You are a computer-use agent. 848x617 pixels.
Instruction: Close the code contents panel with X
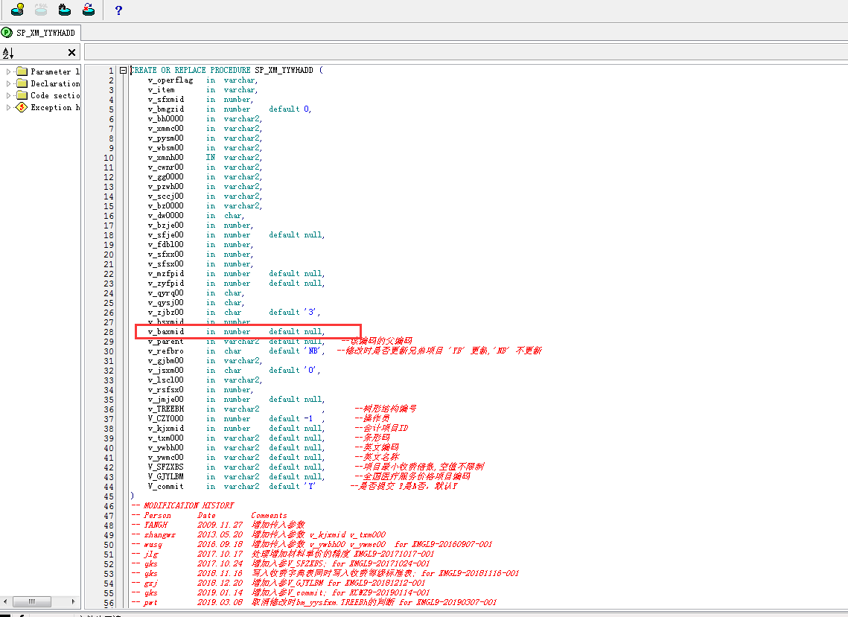pos(71,53)
